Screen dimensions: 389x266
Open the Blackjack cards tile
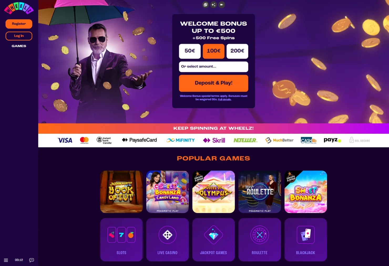[306, 240]
